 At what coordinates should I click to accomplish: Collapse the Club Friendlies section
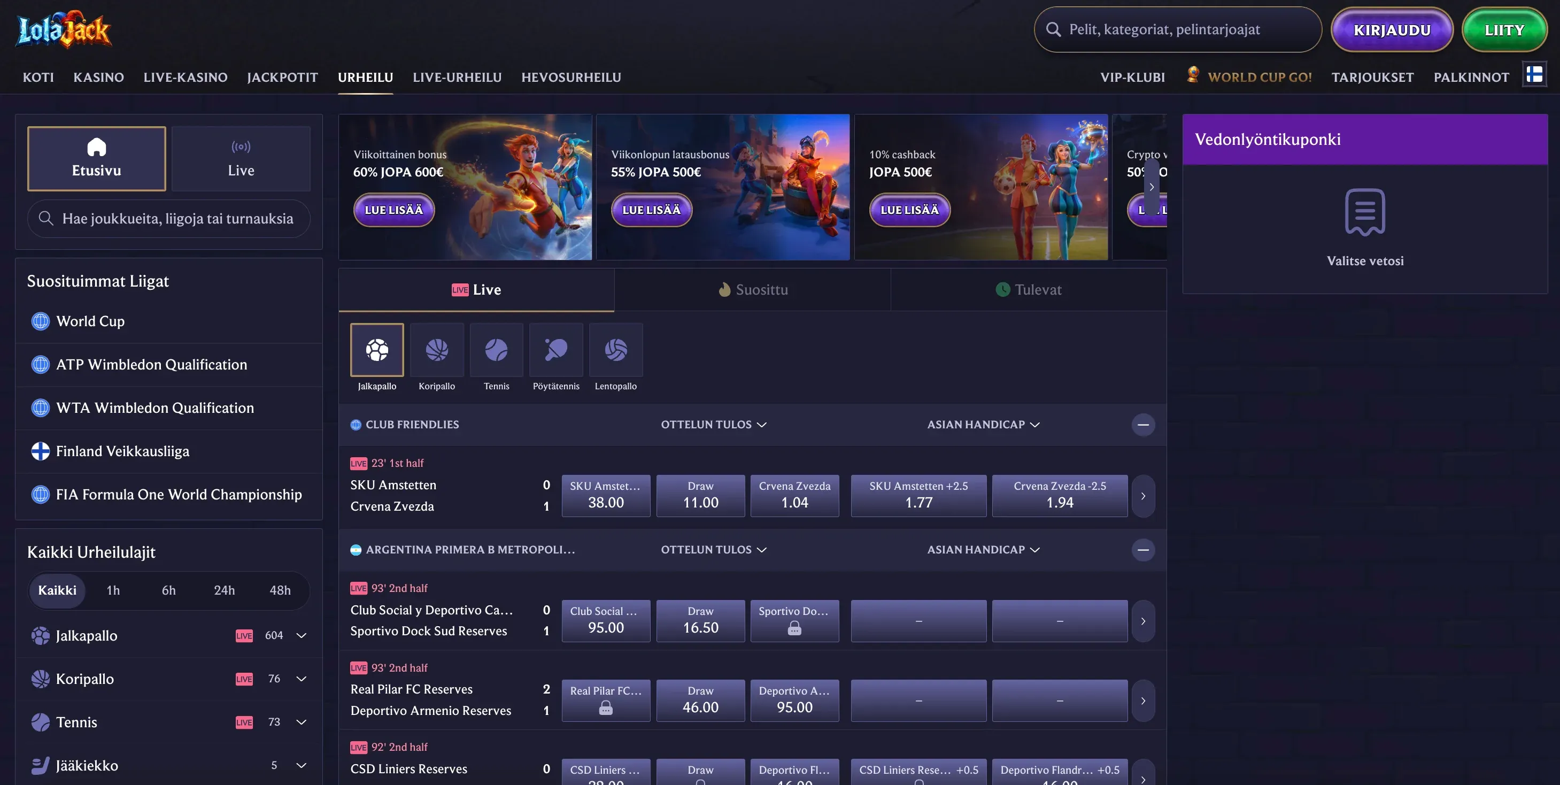tap(1143, 425)
